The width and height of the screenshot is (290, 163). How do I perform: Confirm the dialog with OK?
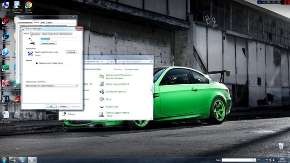51,106
